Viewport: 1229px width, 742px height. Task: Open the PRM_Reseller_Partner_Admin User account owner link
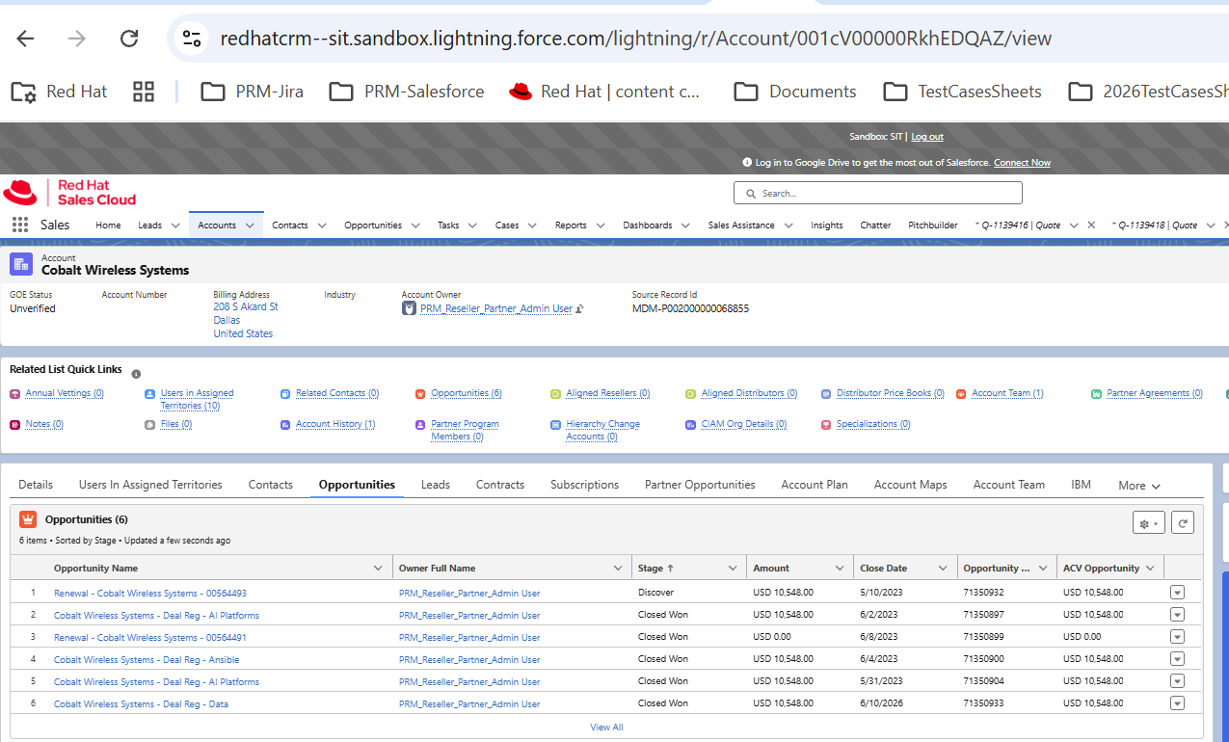click(x=496, y=308)
